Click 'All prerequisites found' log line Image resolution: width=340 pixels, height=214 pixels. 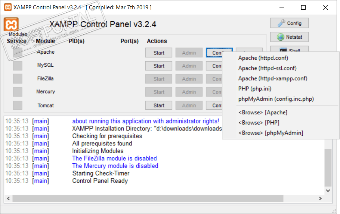point(102,144)
